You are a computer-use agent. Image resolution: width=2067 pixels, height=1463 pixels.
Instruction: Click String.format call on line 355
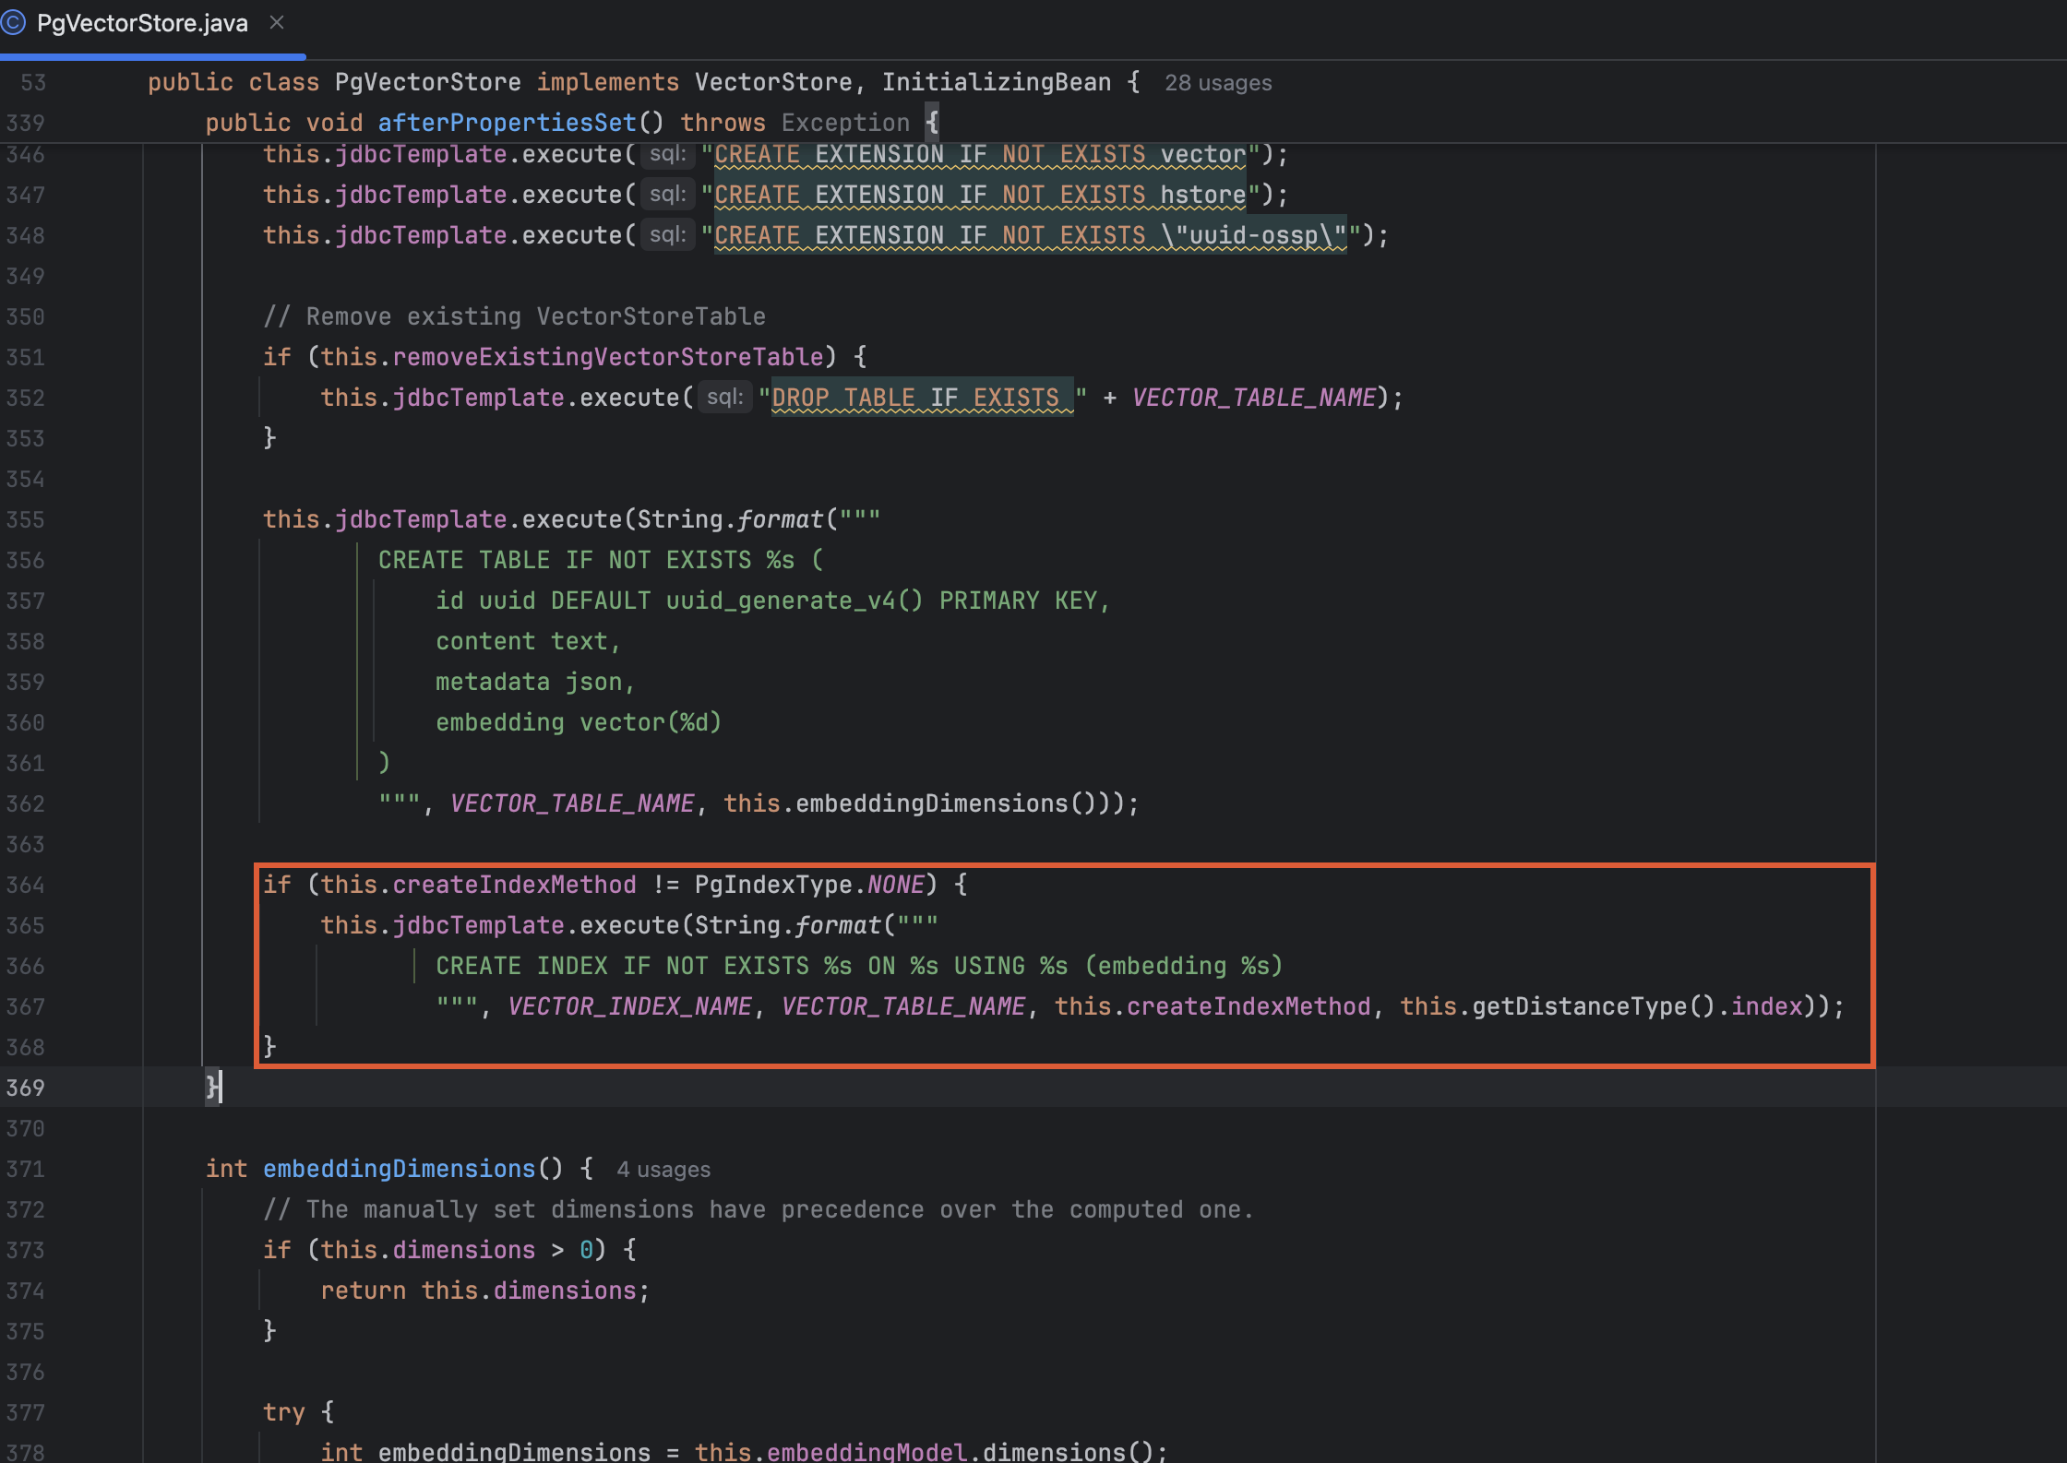click(730, 519)
